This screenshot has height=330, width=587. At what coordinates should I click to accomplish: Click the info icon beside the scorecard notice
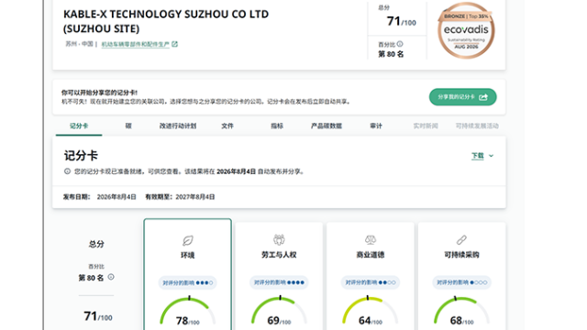click(x=67, y=171)
